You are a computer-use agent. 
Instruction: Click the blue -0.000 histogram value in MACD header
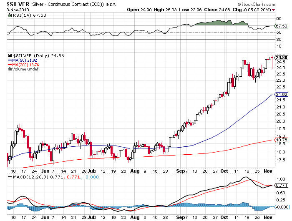91,177
